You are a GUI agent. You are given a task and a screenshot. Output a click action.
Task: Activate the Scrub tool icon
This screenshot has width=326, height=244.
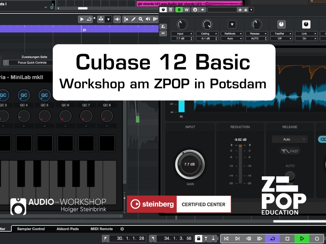(x=149, y=19)
